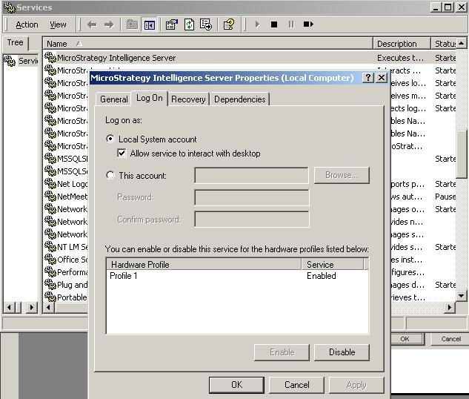Select the This account radio button
The image size is (469, 399).
click(x=110, y=175)
